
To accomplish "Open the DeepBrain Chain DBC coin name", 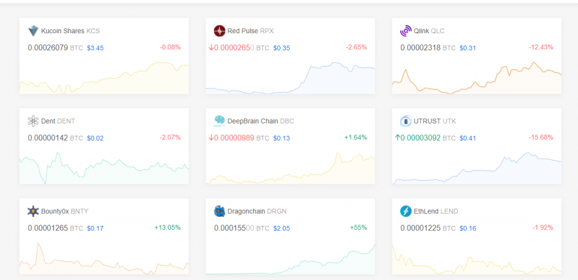I will point(261,121).
